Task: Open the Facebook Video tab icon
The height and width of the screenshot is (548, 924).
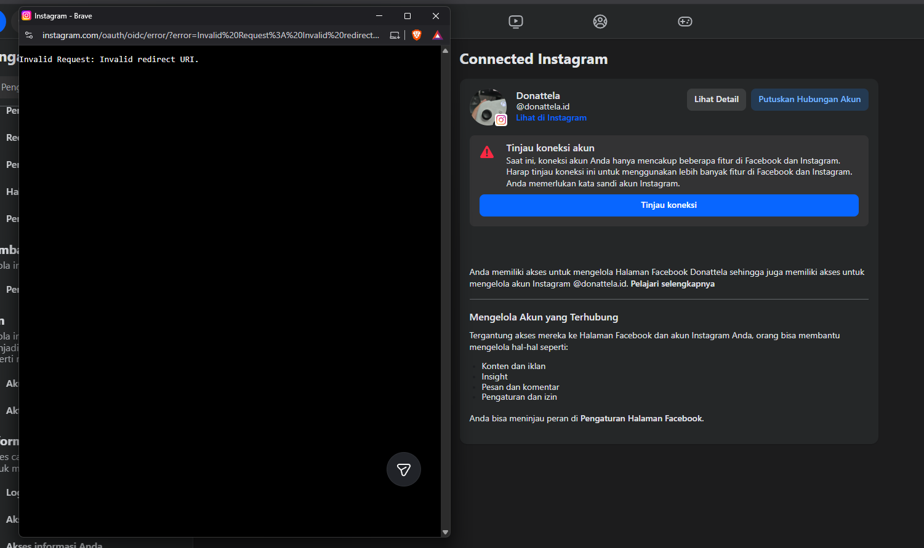Action: (x=516, y=22)
